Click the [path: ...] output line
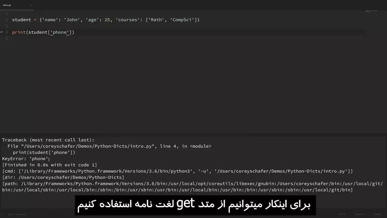Screen dimensions: 387x218 tap(193, 187)
